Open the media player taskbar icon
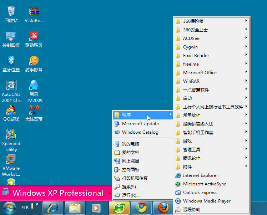Screen dimensions: 267x215 pyautogui.click(x=97, y=208)
